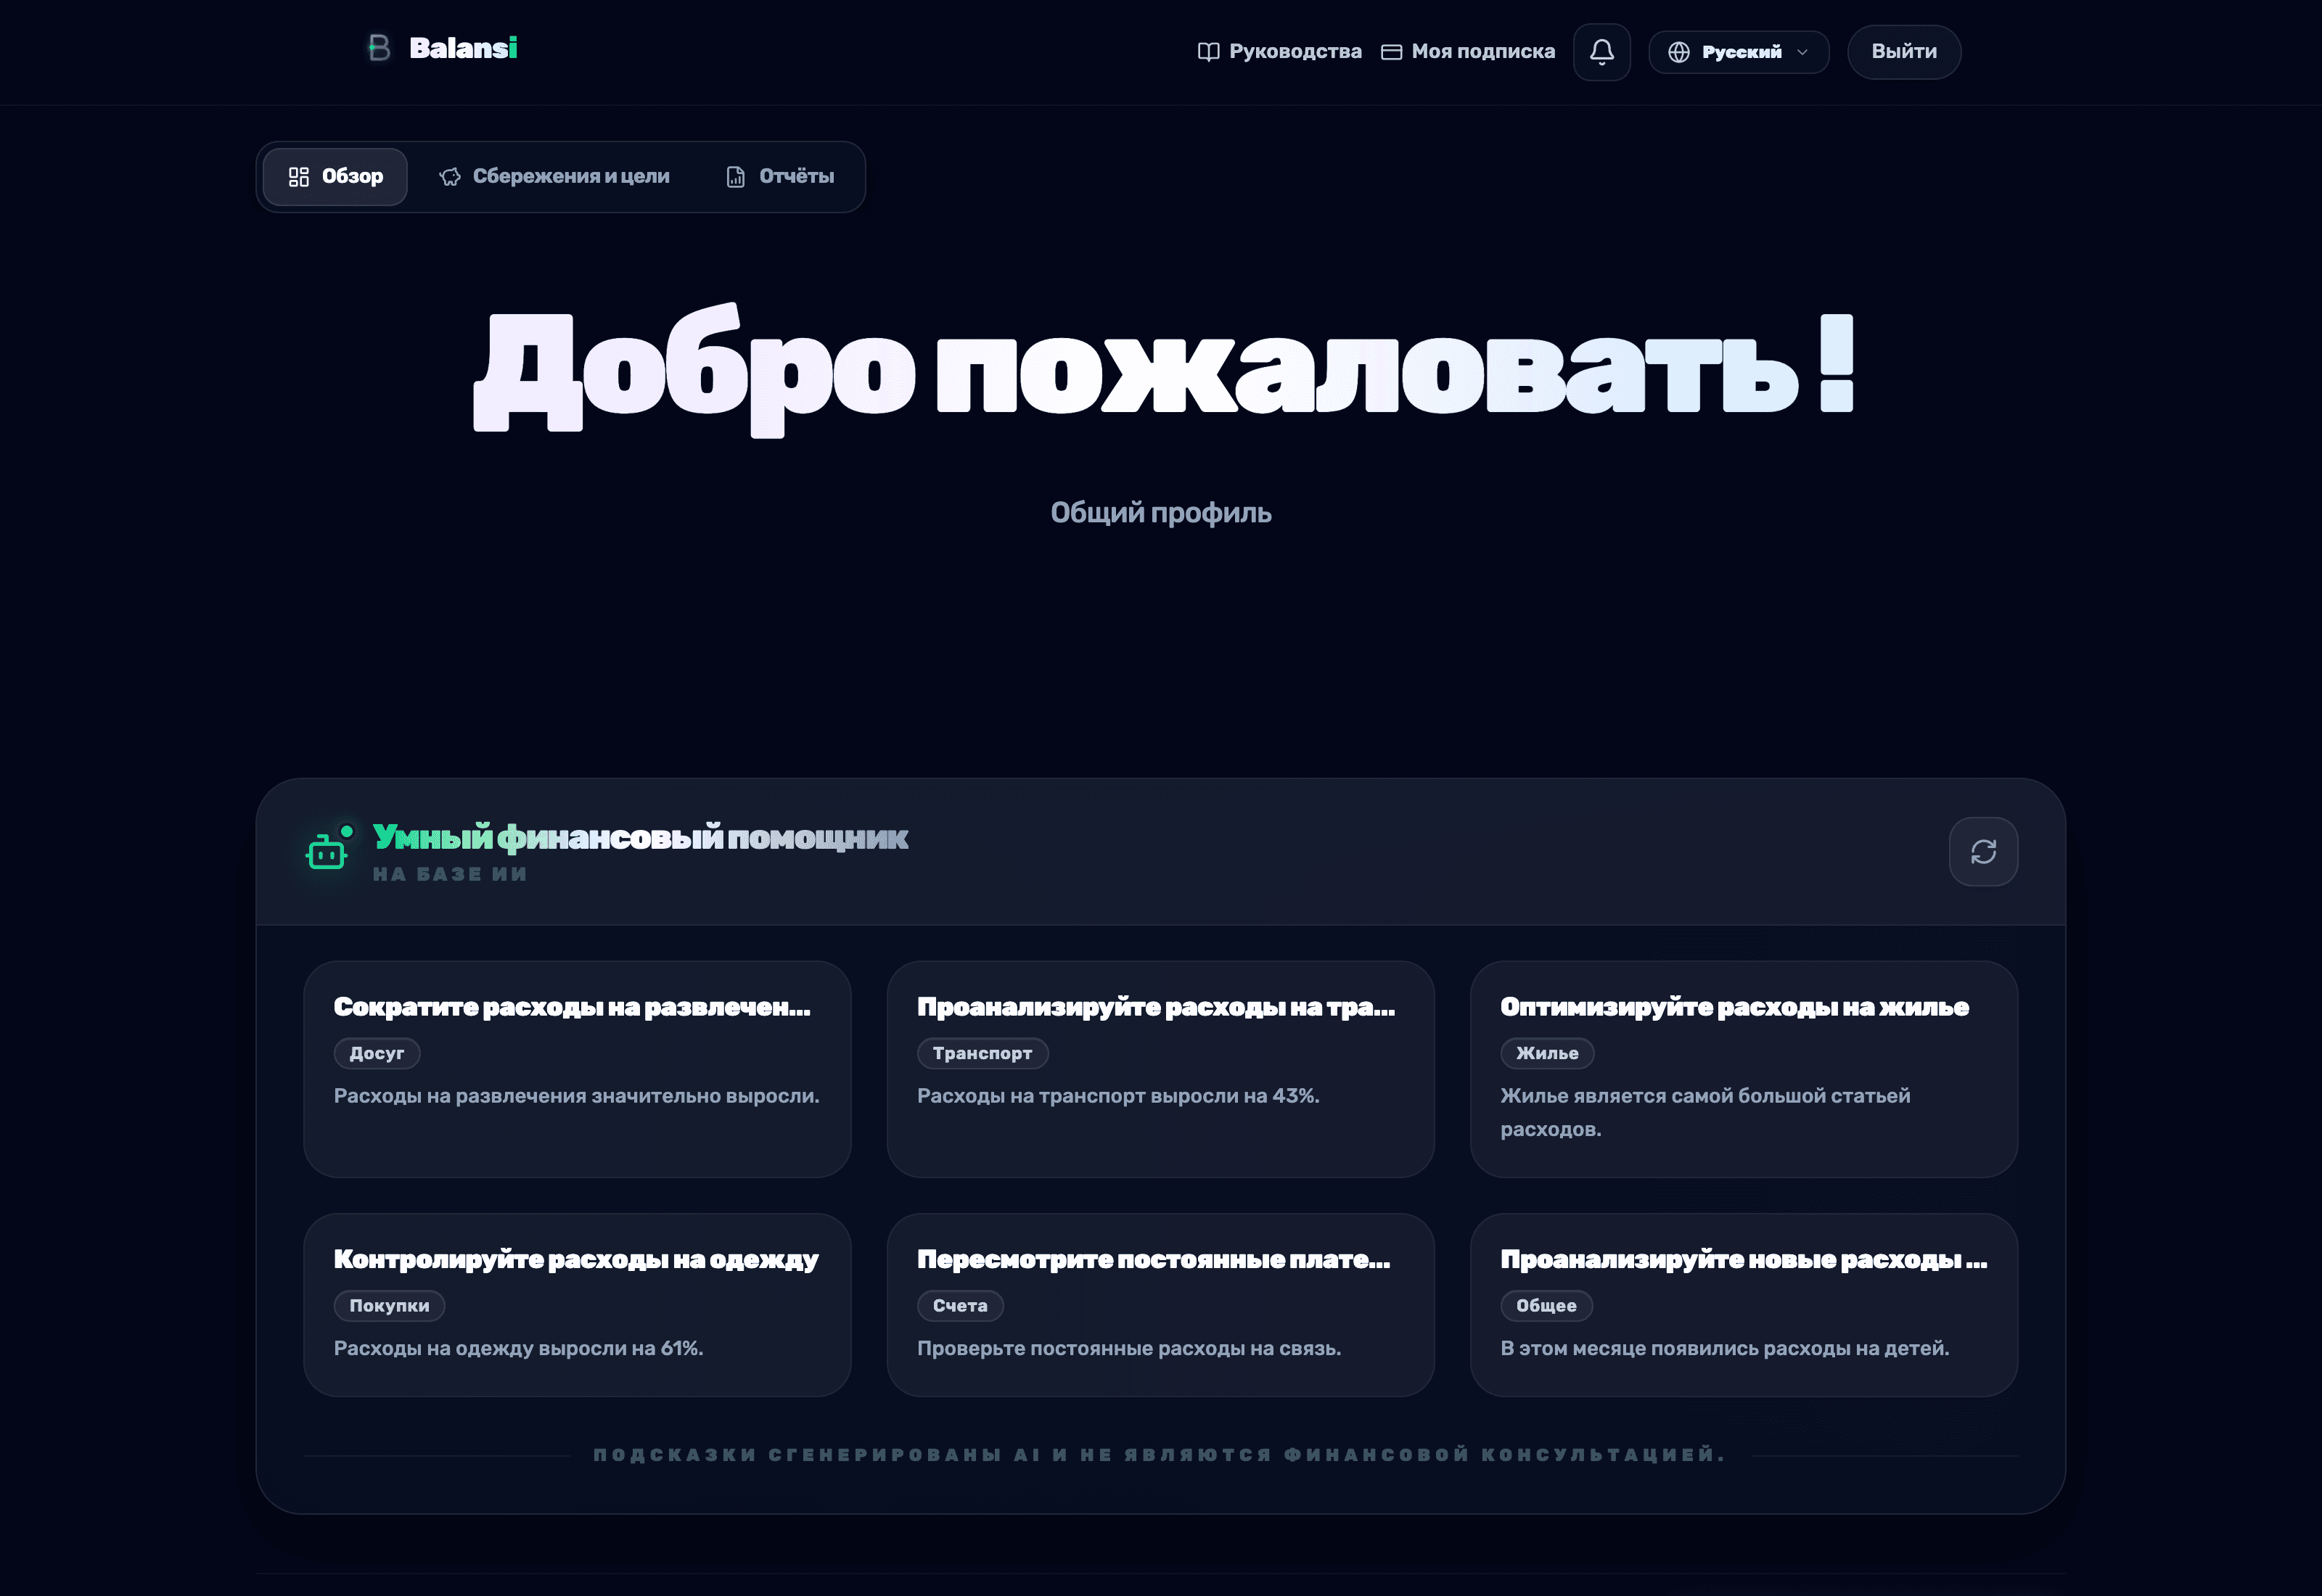Viewport: 2322px width, 1596px height.
Task: Click the book icon beside Руководства
Action: [x=1208, y=52]
